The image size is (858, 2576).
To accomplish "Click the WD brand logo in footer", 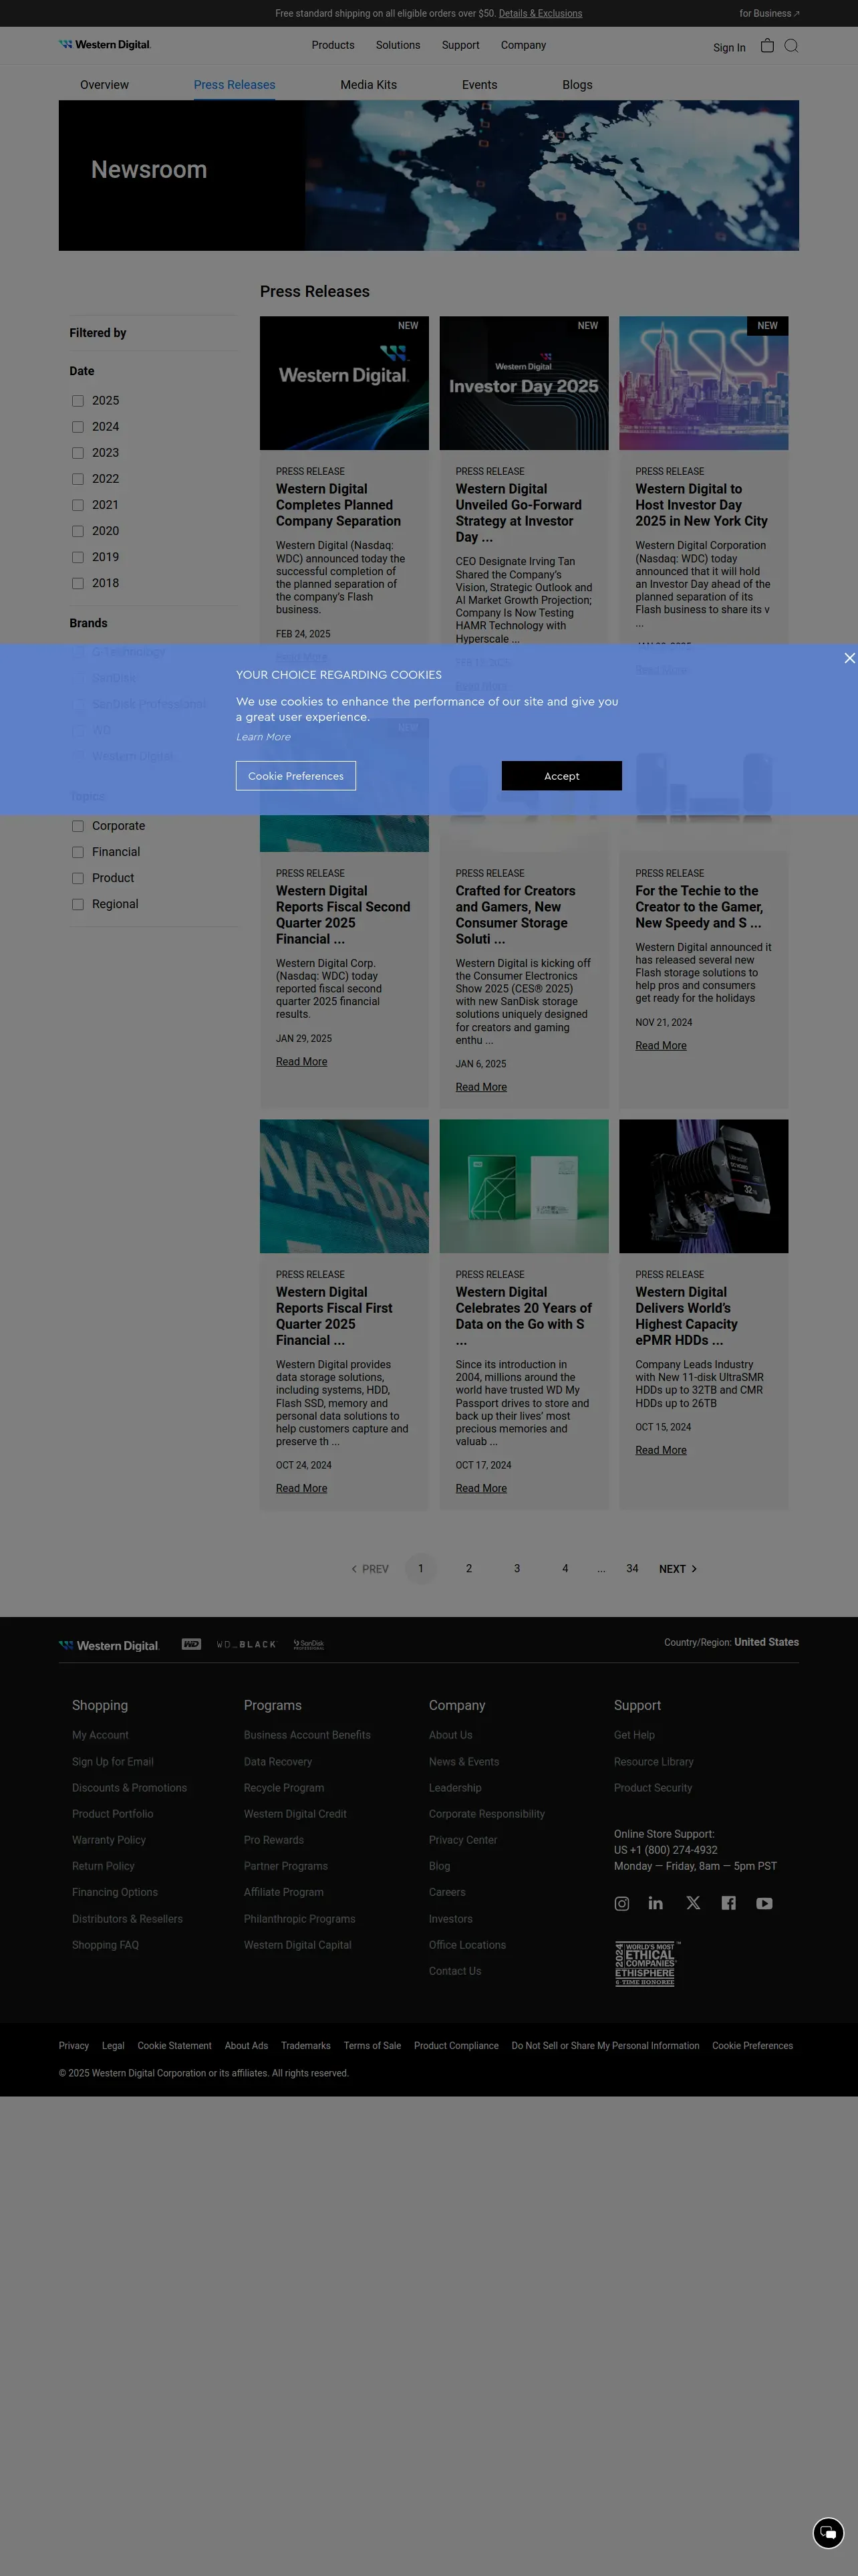I will point(190,1644).
